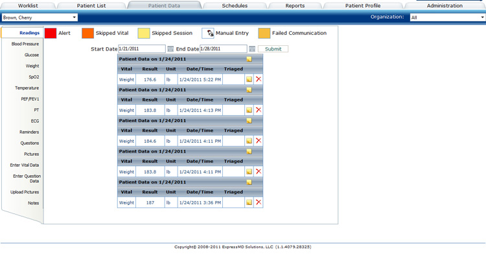The image size is (486, 256).
Task: Click the note icon in the second Patient Data header
Action: point(249,90)
